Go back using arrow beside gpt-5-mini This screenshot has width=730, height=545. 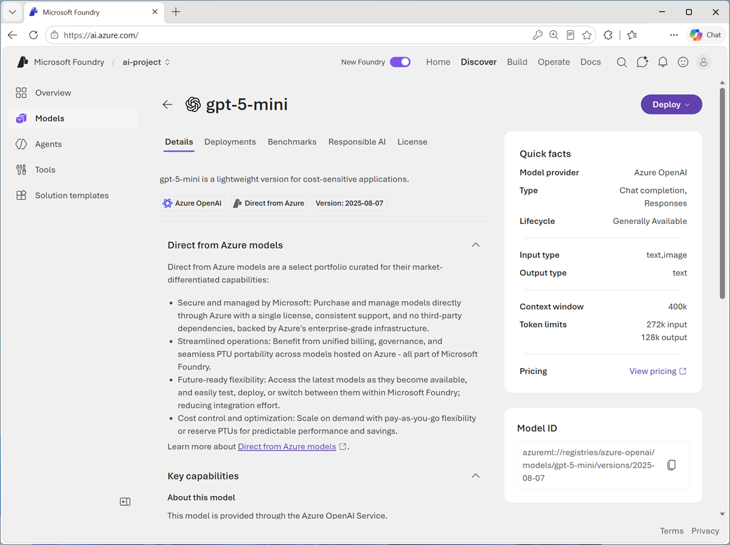click(167, 105)
